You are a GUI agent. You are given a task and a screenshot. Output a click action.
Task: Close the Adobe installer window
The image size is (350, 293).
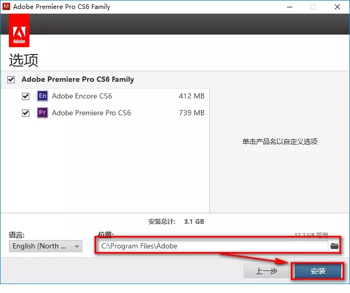(337, 7)
